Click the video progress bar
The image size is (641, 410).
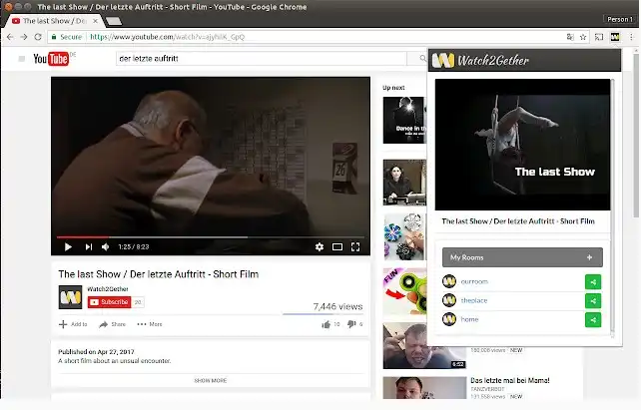(210, 236)
